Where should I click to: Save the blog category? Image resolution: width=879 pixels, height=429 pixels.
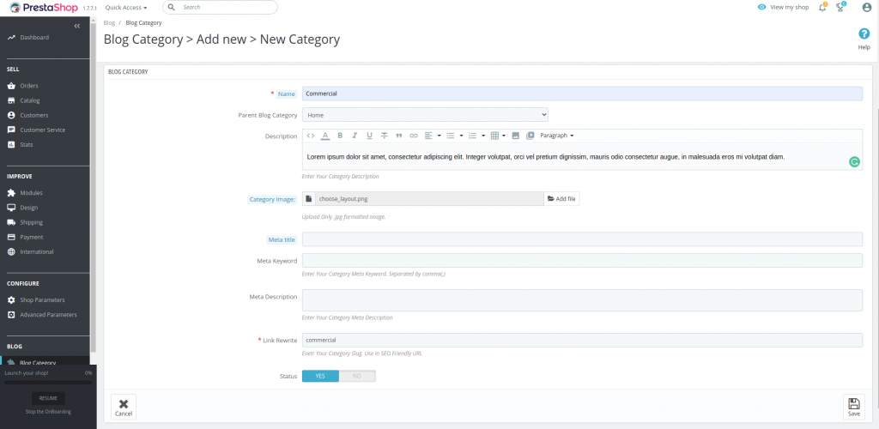pos(854,408)
